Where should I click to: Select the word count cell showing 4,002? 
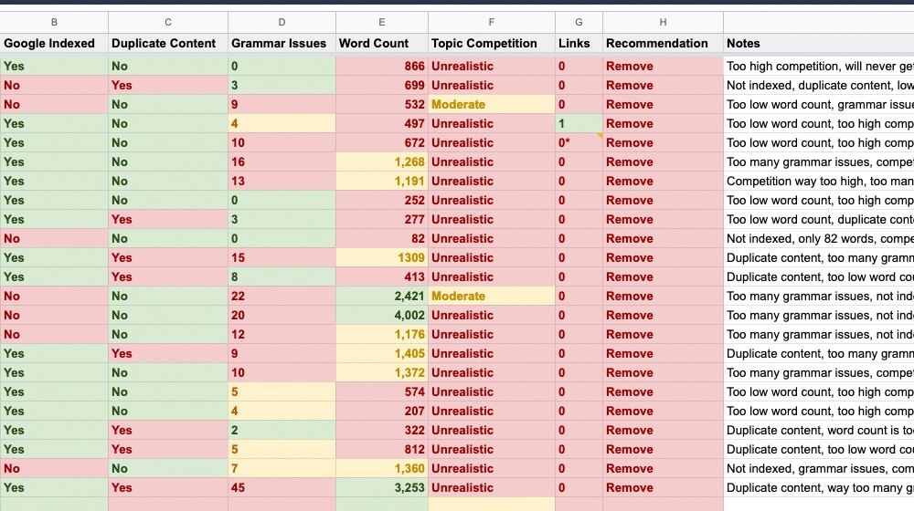coord(382,315)
